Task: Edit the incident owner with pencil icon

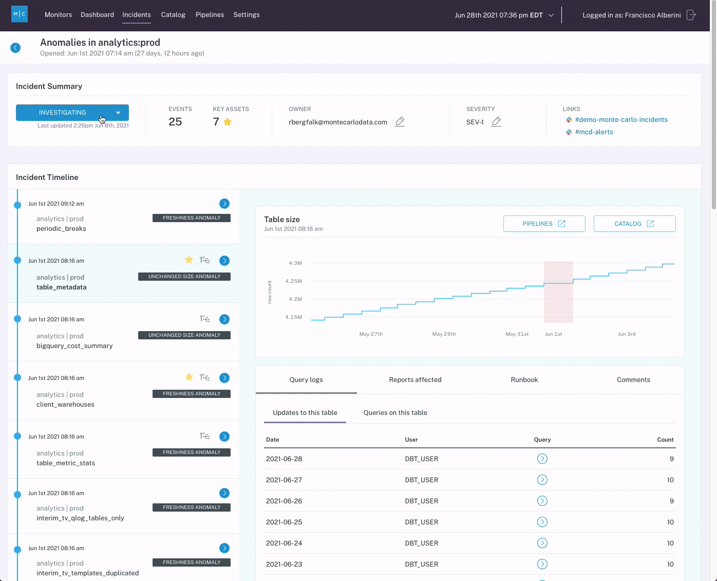Action: tap(400, 122)
